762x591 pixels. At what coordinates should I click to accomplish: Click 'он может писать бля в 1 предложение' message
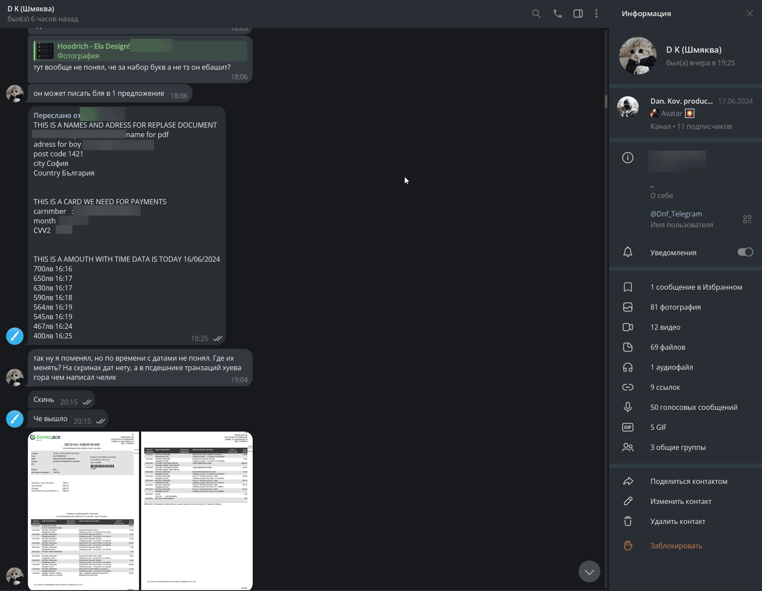coord(110,94)
